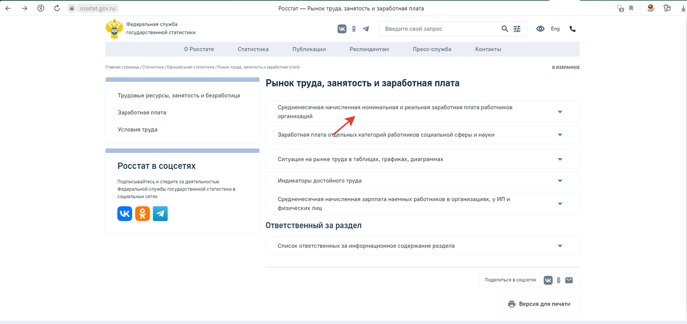Go to Статистика breadcrumb link
The image size is (687, 324).
pyautogui.click(x=153, y=68)
